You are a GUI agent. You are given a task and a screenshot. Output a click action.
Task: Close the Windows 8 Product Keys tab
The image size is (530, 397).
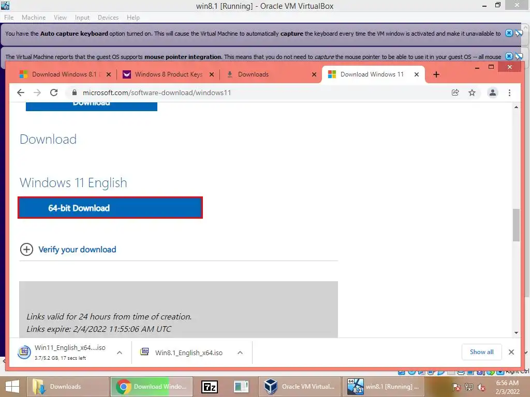point(212,74)
